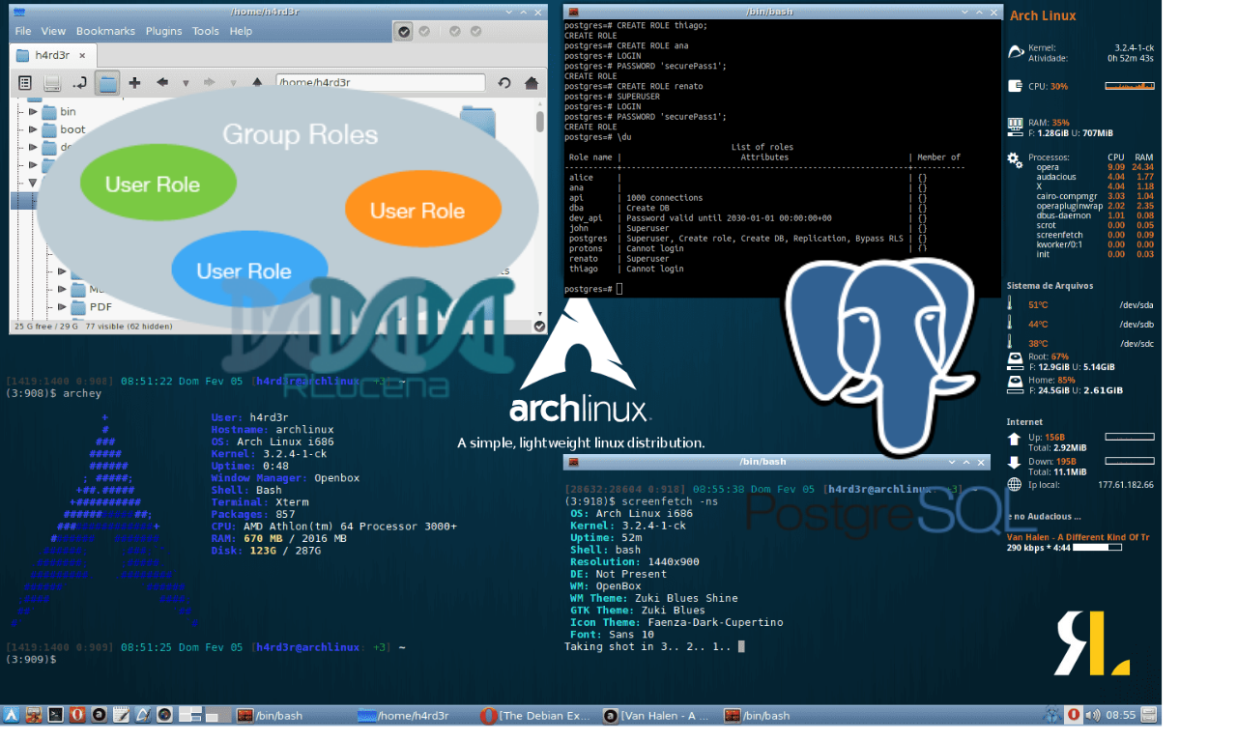
Task: Click the curved arrow bookmarks icon in file manager toolbar
Action: (80, 83)
